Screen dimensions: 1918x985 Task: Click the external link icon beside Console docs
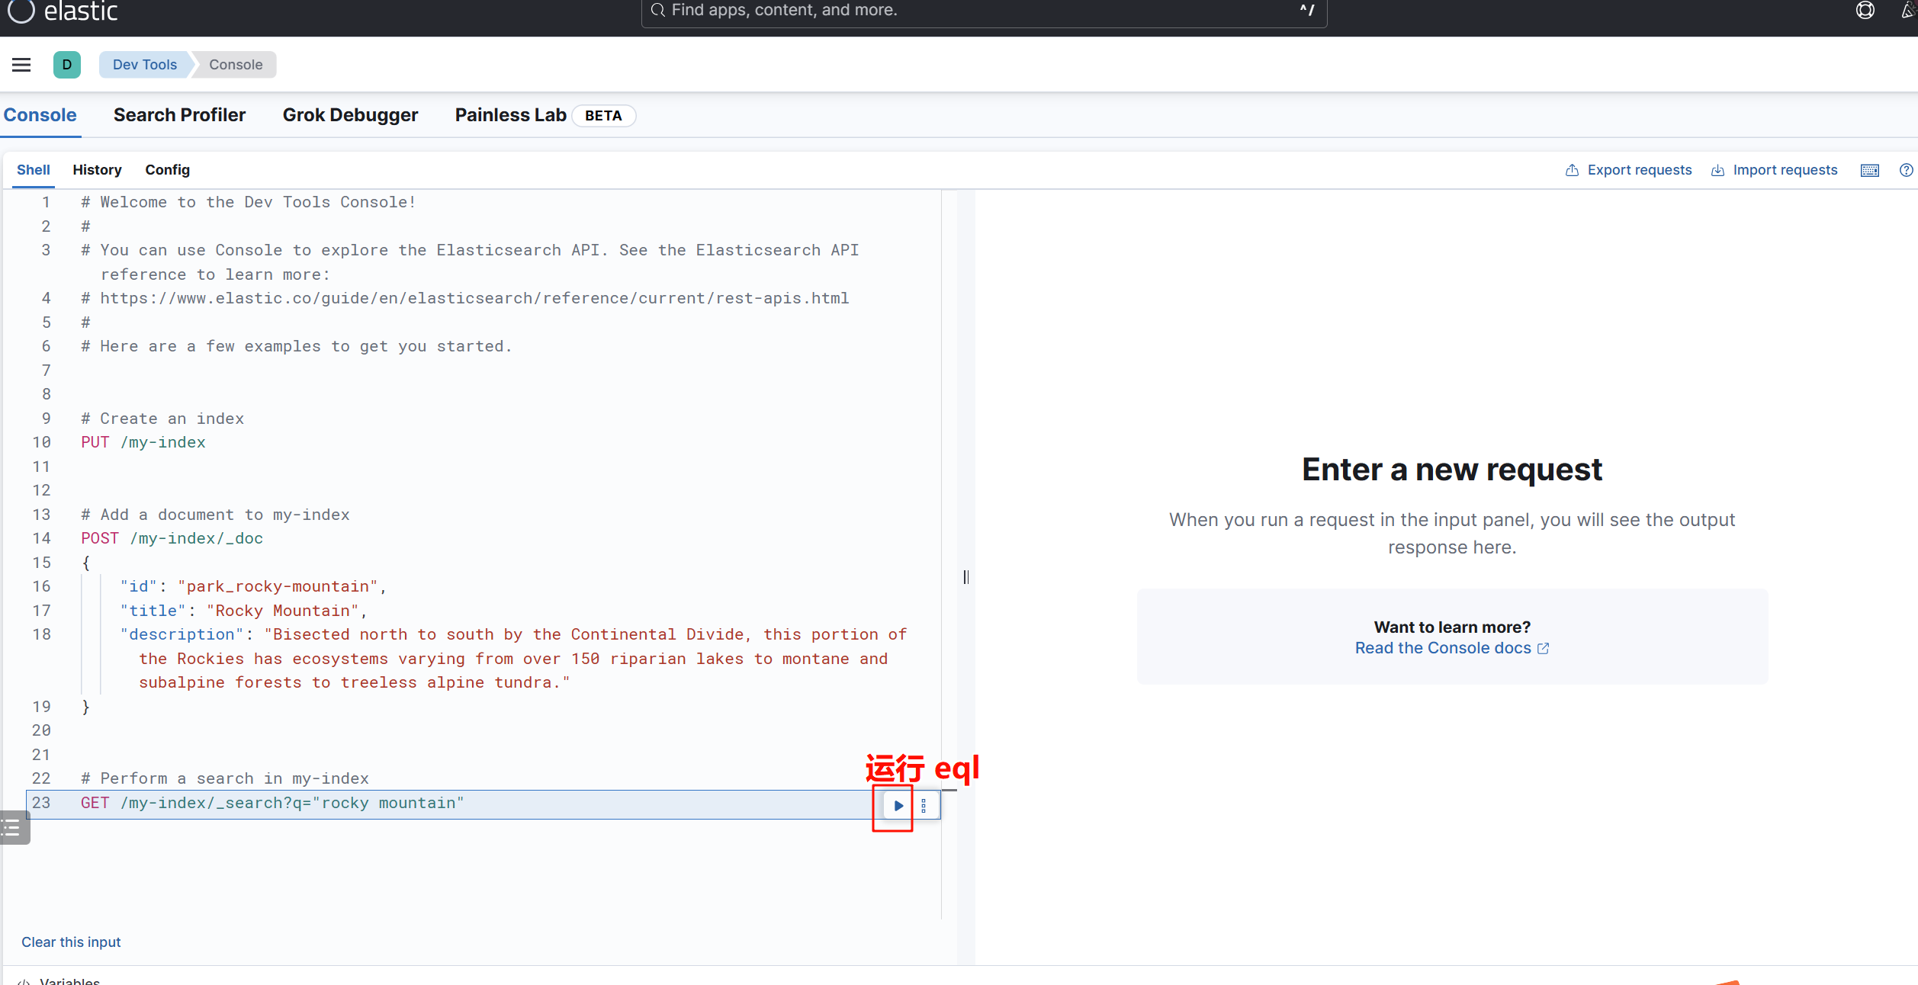(1543, 648)
